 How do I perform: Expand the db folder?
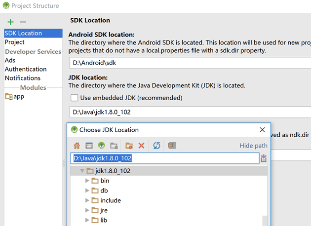click(x=87, y=190)
